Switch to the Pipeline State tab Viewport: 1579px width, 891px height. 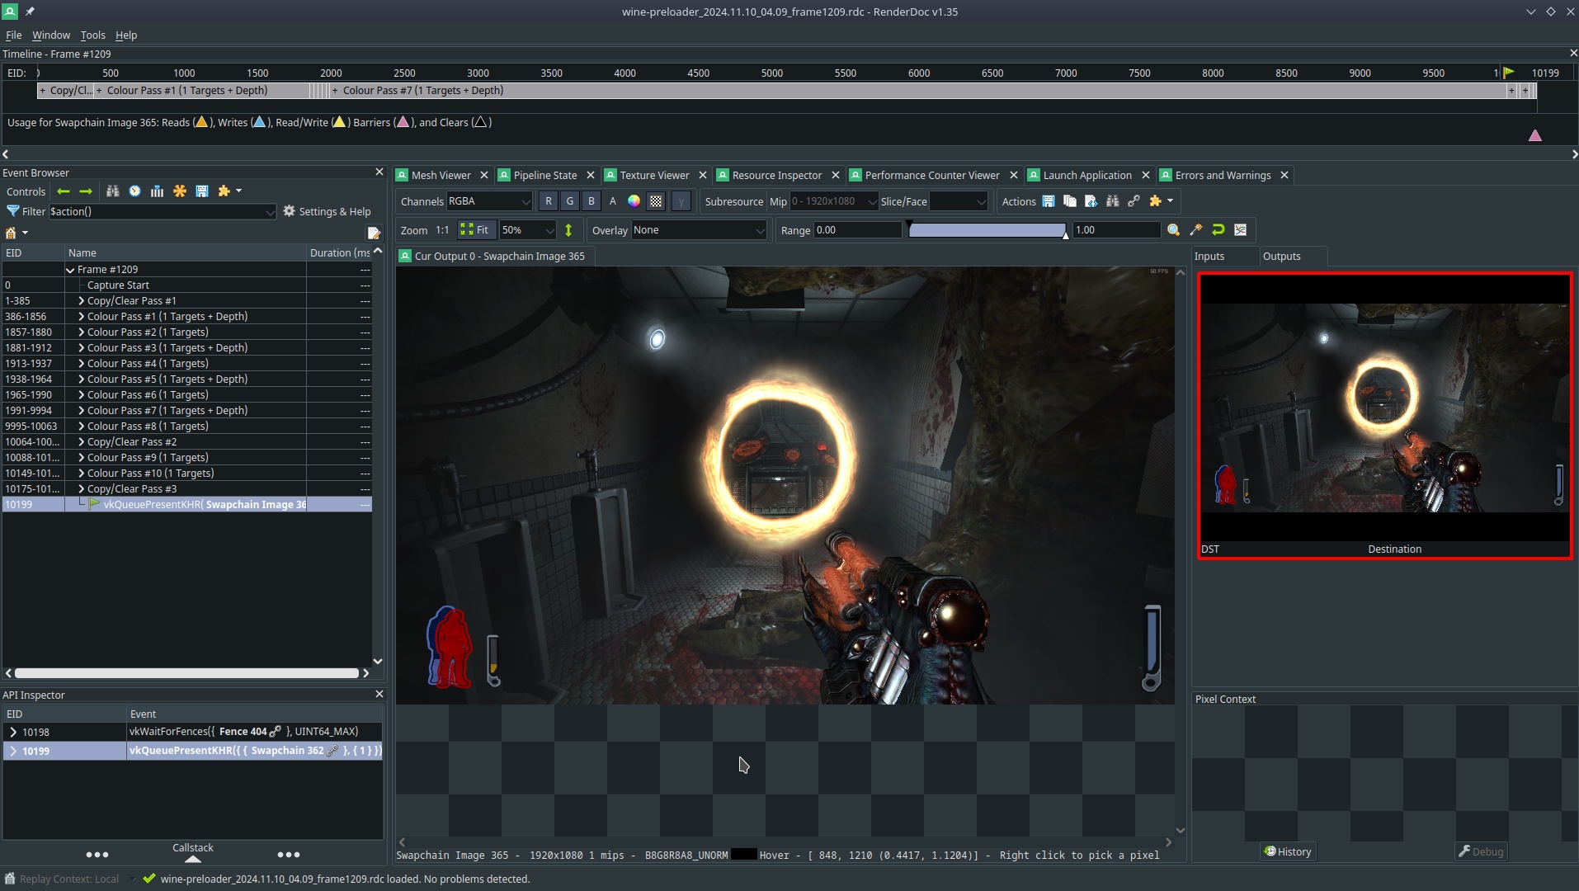coord(544,175)
